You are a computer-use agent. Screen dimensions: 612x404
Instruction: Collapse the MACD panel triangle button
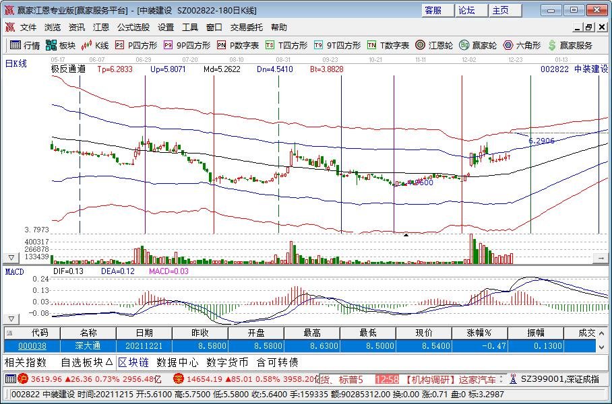(11, 319)
